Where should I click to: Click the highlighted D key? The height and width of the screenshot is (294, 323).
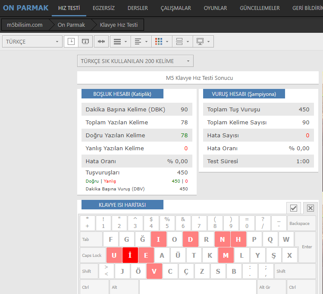click(x=190, y=239)
